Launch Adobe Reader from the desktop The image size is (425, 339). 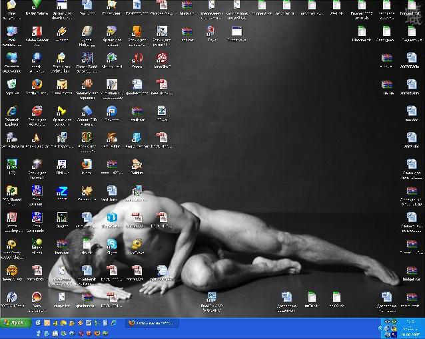pyautogui.click(x=37, y=31)
